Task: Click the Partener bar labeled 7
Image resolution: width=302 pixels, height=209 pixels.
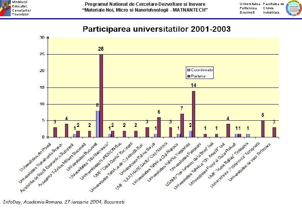Action: point(182,125)
